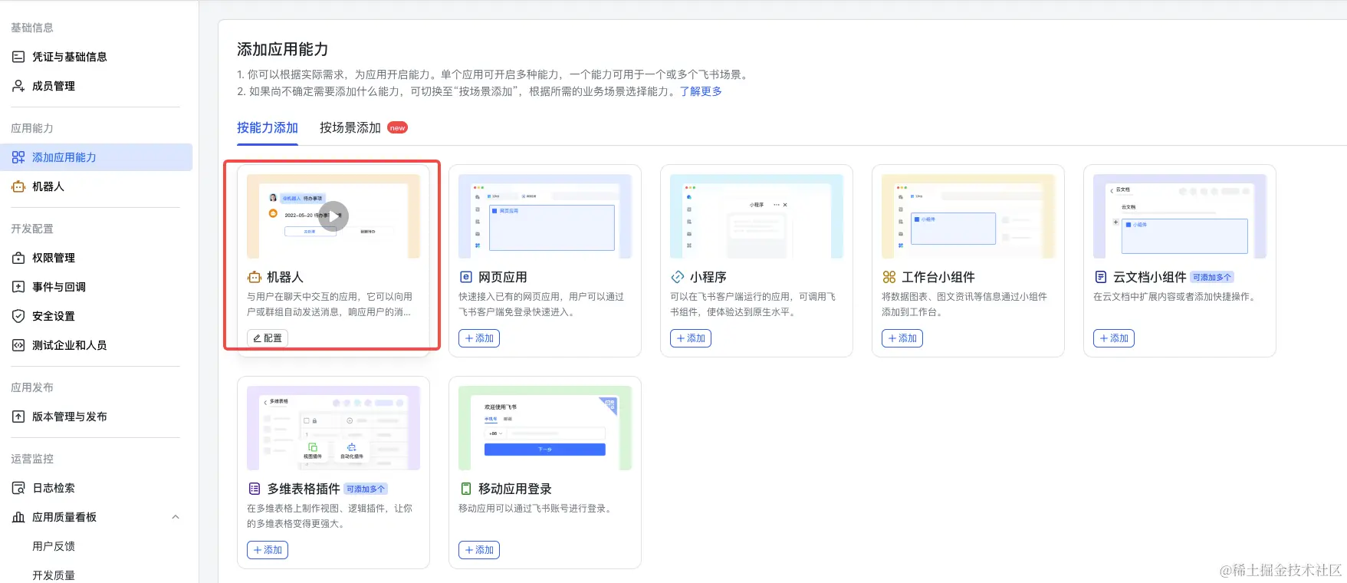Click the 云文档小组件 card title icon

pos(1101,277)
